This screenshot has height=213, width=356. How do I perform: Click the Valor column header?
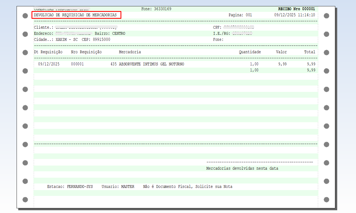281,52
